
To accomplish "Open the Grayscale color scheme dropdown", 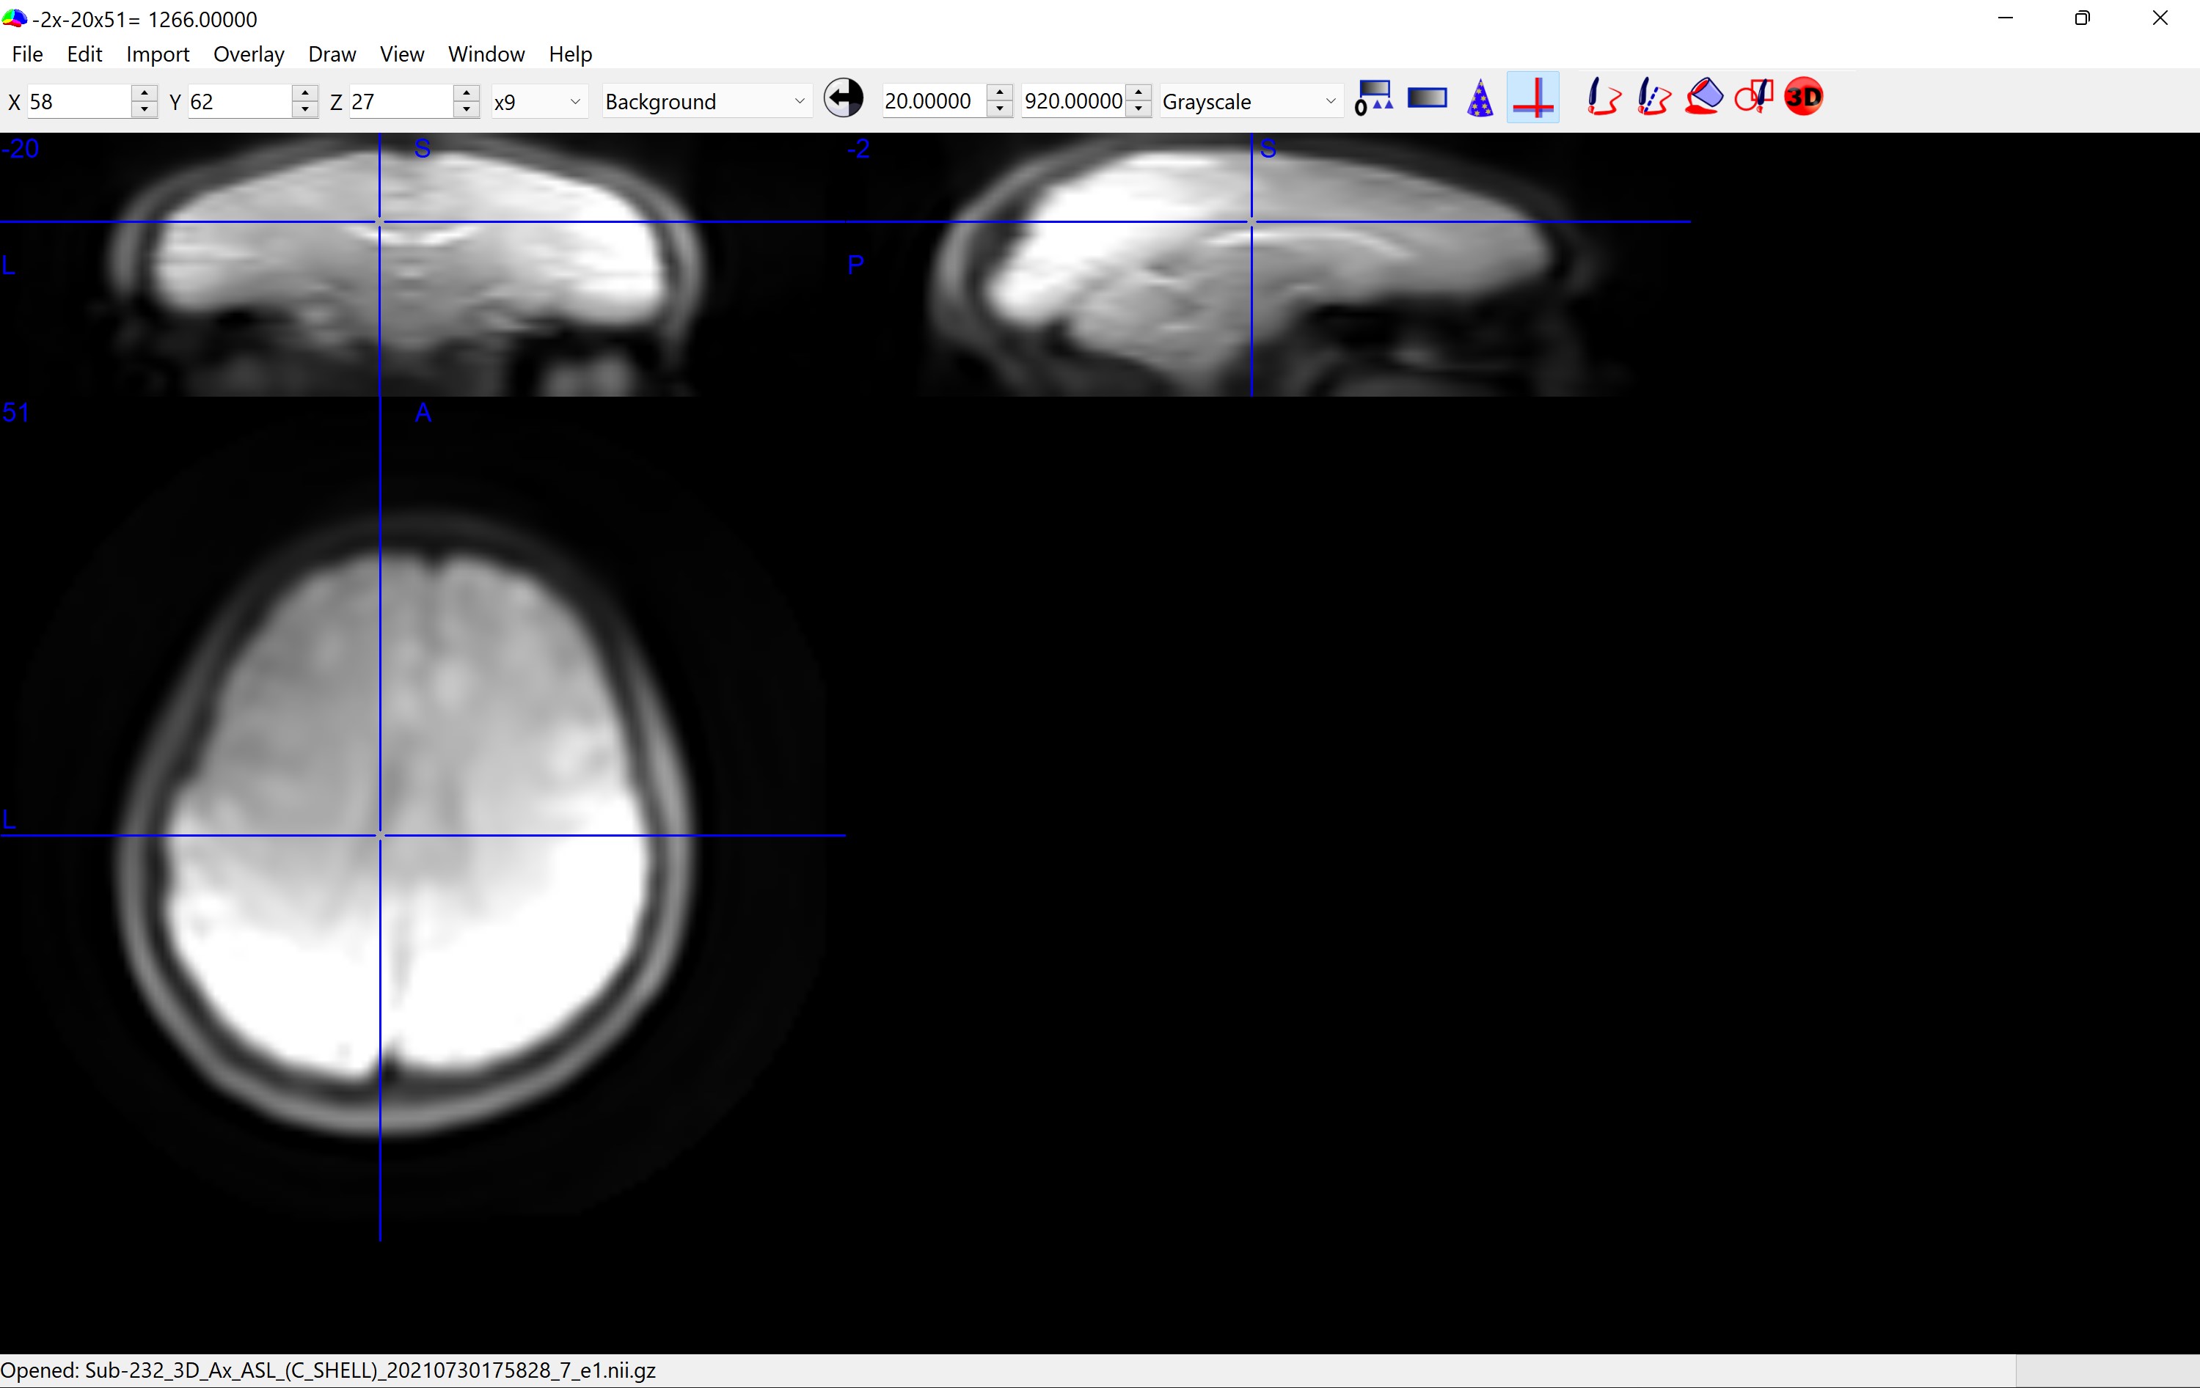I will tap(1249, 101).
